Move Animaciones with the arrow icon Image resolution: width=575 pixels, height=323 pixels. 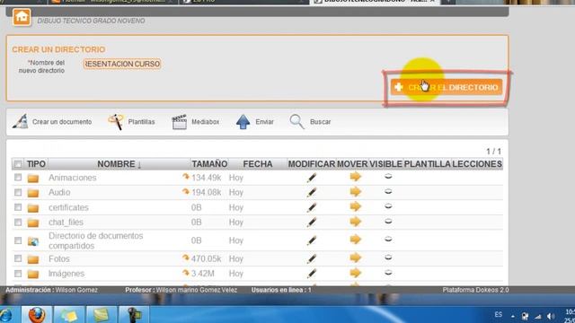click(356, 177)
